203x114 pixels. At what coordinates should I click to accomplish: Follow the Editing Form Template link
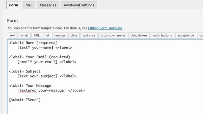105,28
